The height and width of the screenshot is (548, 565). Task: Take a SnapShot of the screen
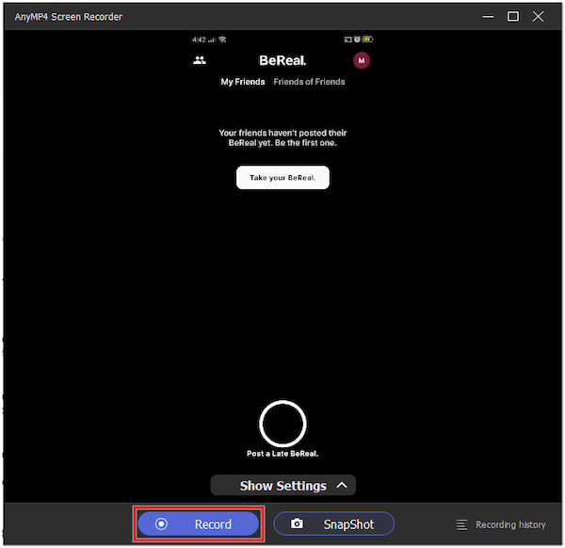tap(333, 524)
